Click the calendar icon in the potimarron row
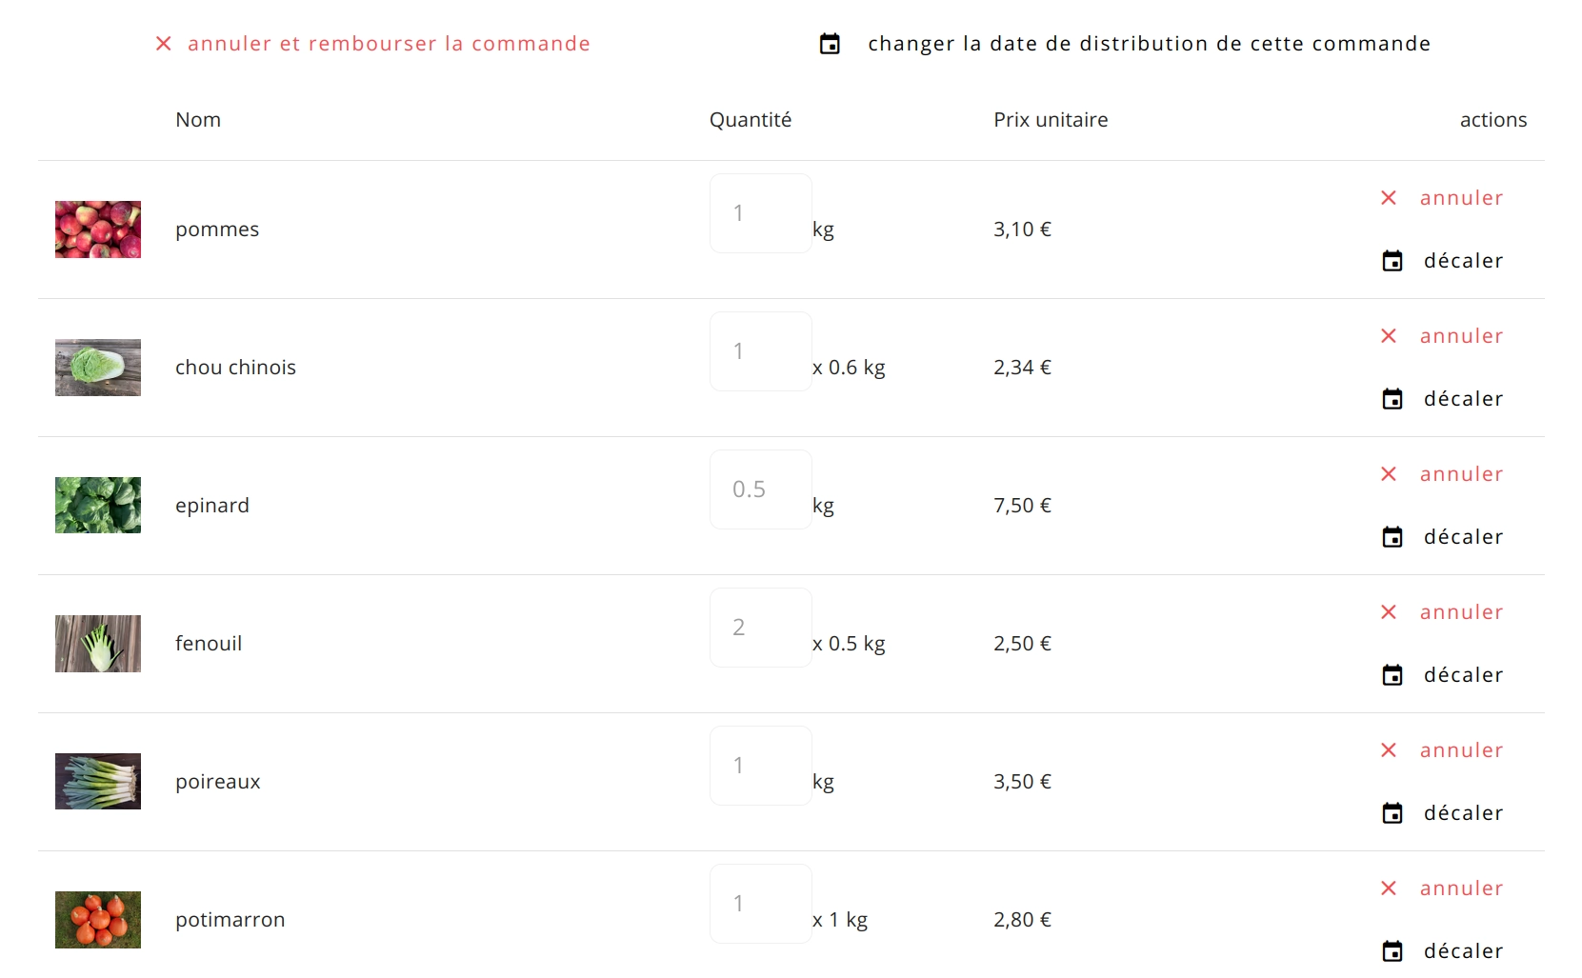The height and width of the screenshot is (978, 1582). pos(1392,951)
